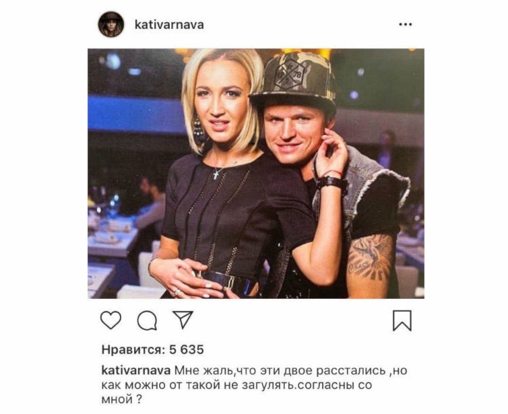Open the kativarnava username in the post header

pos(169,25)
